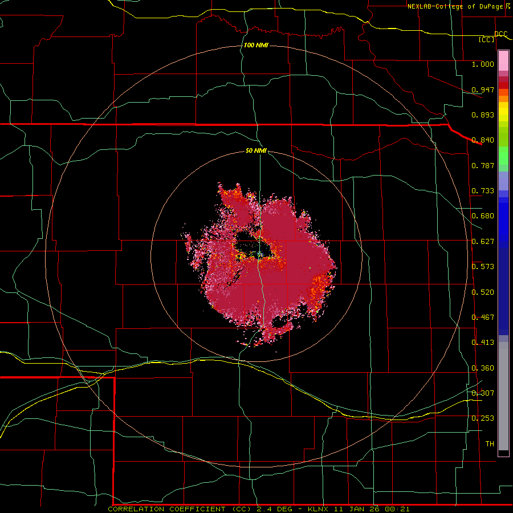
Task: Click the 50 NMI range ring label
Action: tap(256, 150)
